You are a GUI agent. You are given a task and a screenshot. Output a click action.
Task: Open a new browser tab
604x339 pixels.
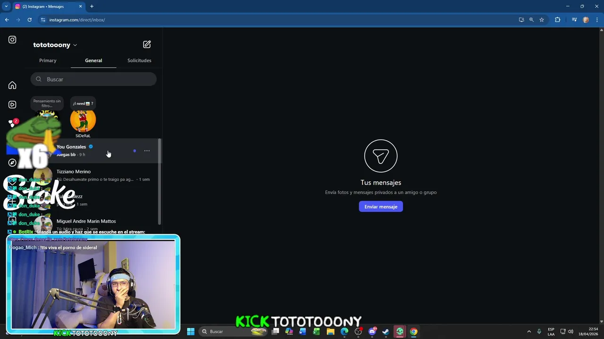point(92,7)
